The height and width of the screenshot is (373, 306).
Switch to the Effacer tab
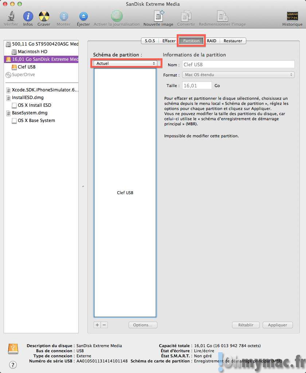[169, 41]
